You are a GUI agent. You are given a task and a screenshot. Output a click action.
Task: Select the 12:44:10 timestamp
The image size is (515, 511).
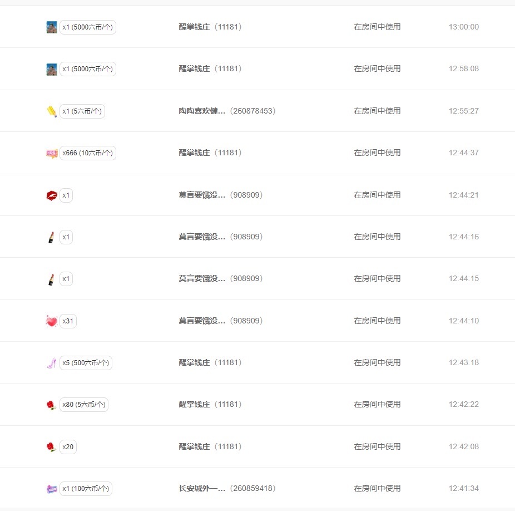point(464,321)
